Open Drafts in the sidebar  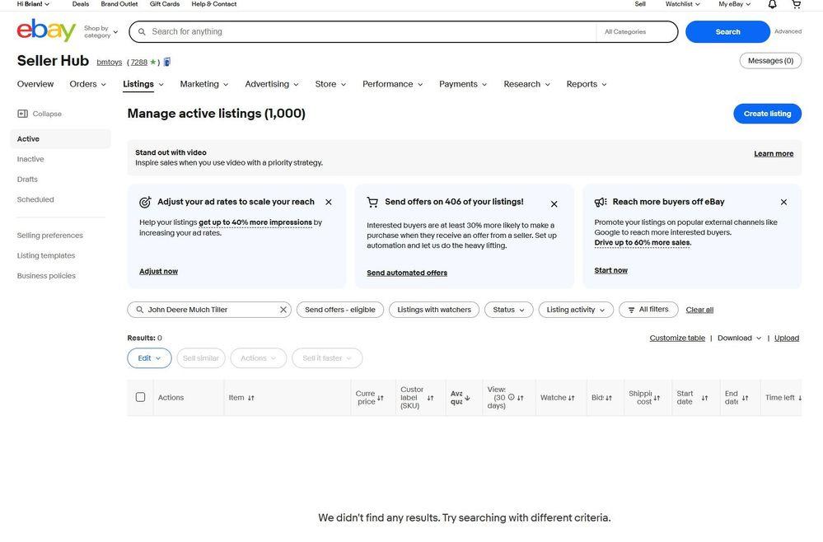pyautogui.click(x=27, y=180)
